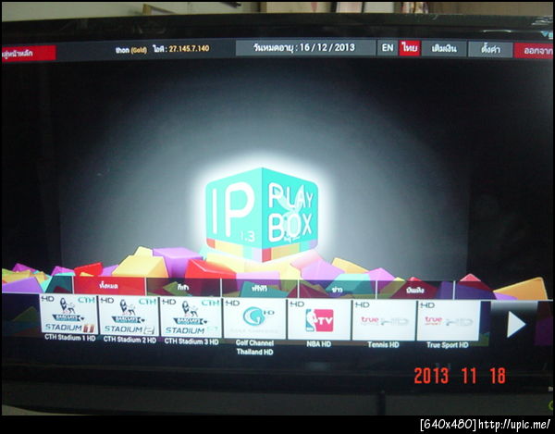Go back to the main page via the red top-left button
Image resolution: width=555 pixels, height=434 pixels.
coord(29,54)
